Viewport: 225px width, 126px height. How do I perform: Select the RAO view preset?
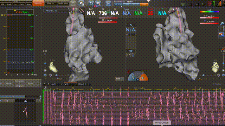tap(59, 78)
